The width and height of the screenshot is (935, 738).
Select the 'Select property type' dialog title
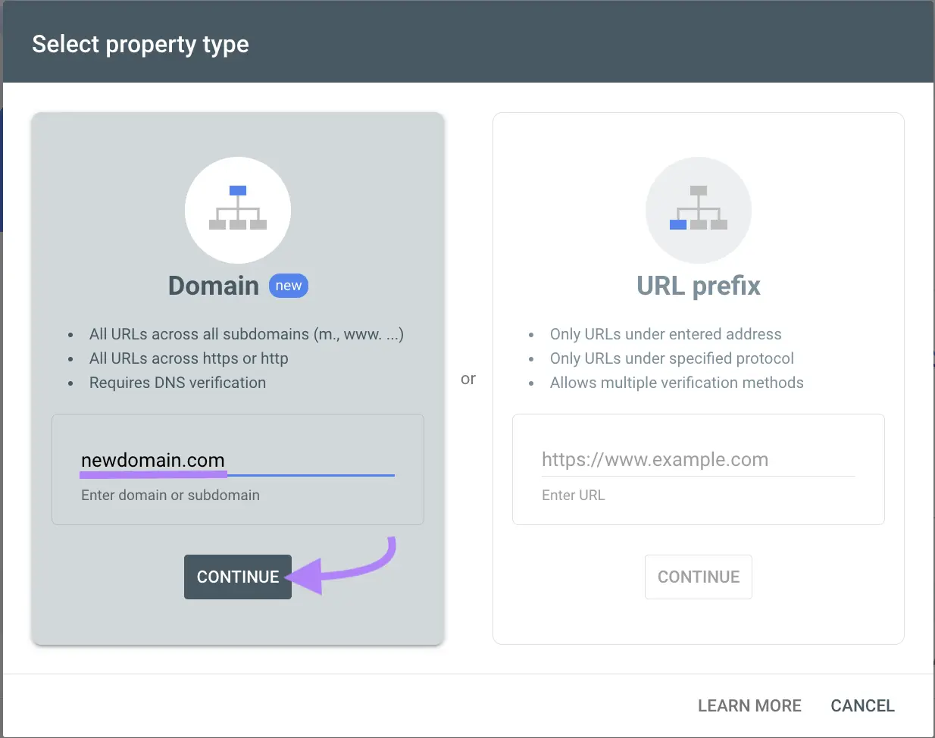(140, 43)
